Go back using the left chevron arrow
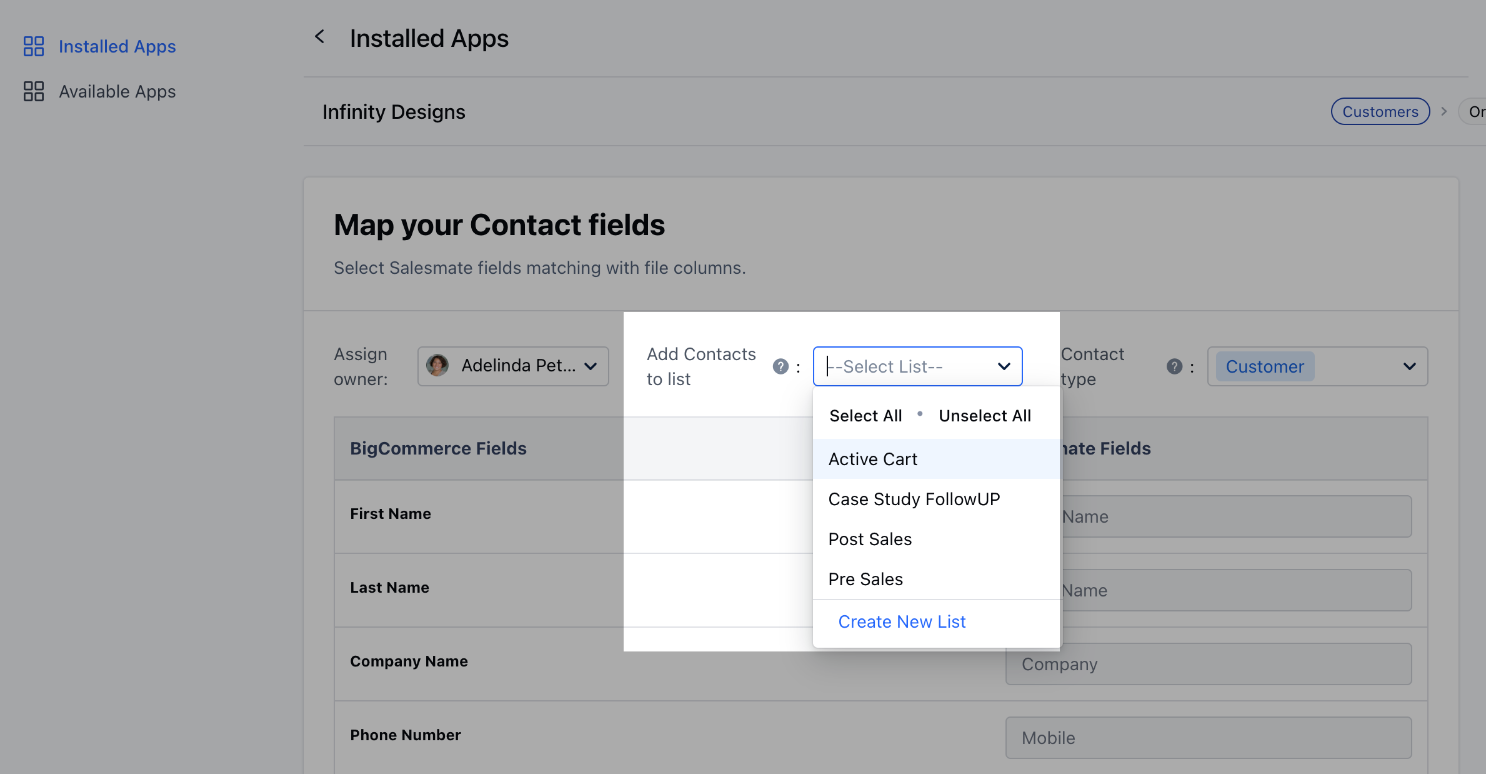The image size is (1486, 774). [x=319, y=37]
